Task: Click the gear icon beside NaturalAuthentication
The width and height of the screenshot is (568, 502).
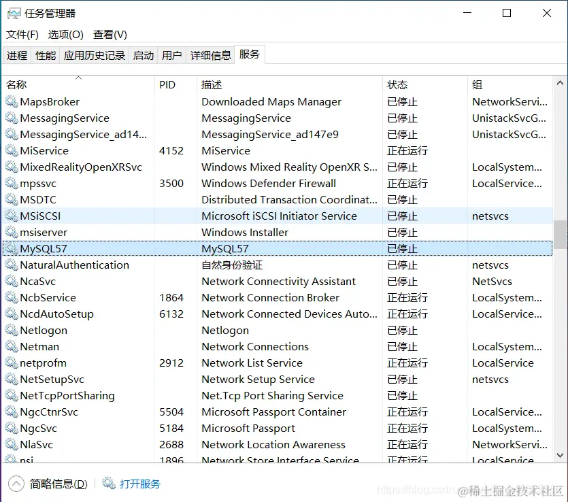Action: tap(12, 265)
